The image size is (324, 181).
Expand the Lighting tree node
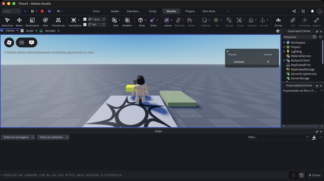(x=284, y=51)
